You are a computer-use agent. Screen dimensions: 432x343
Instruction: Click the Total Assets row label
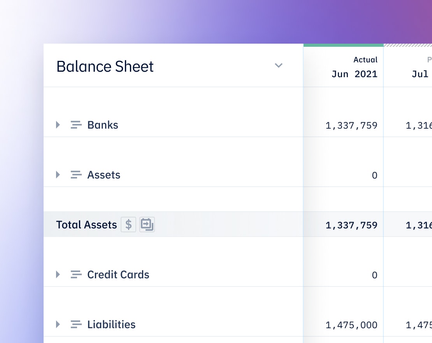click(x=86, y=225)
